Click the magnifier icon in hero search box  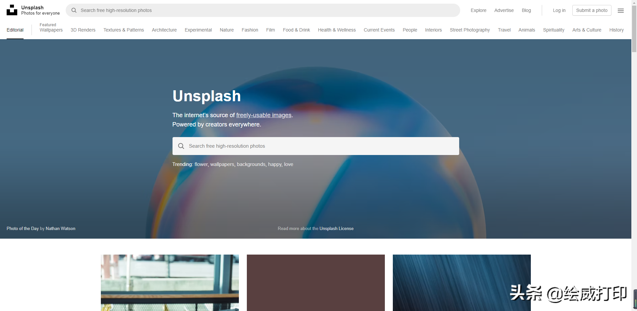pos(181,146)
